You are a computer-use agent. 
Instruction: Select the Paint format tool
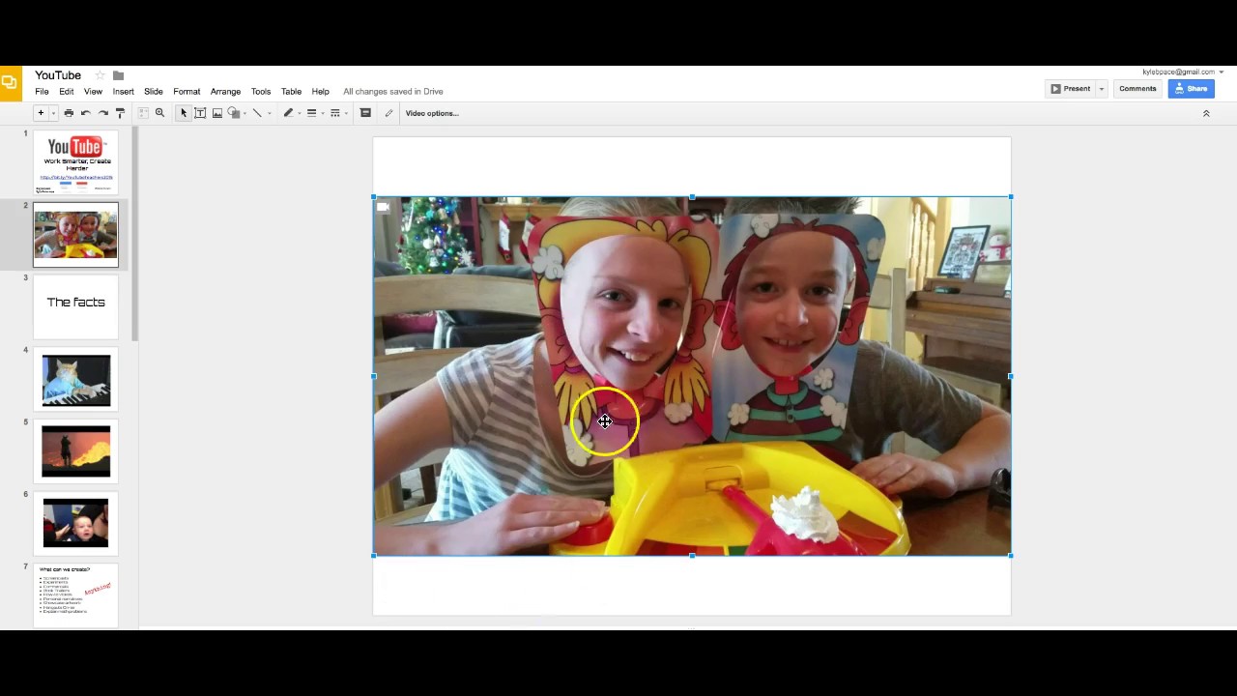click(x=120, y=113)
